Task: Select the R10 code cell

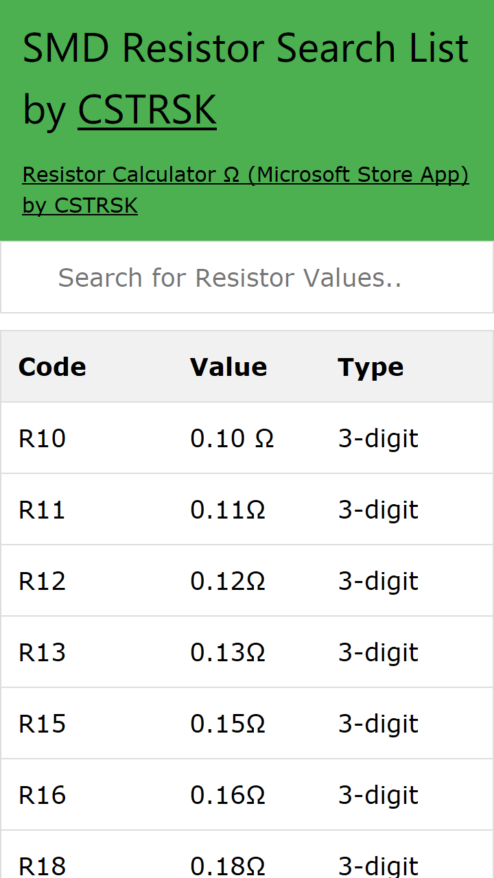Action: click(x=43, y=438)
